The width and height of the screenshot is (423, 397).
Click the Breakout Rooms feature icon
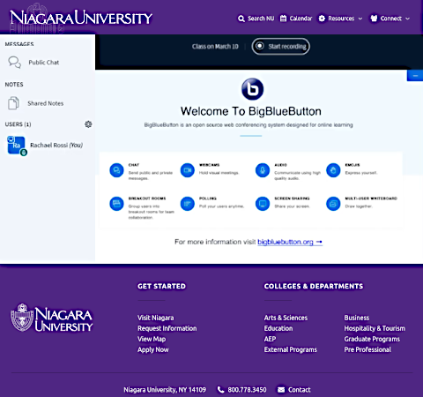116,204
